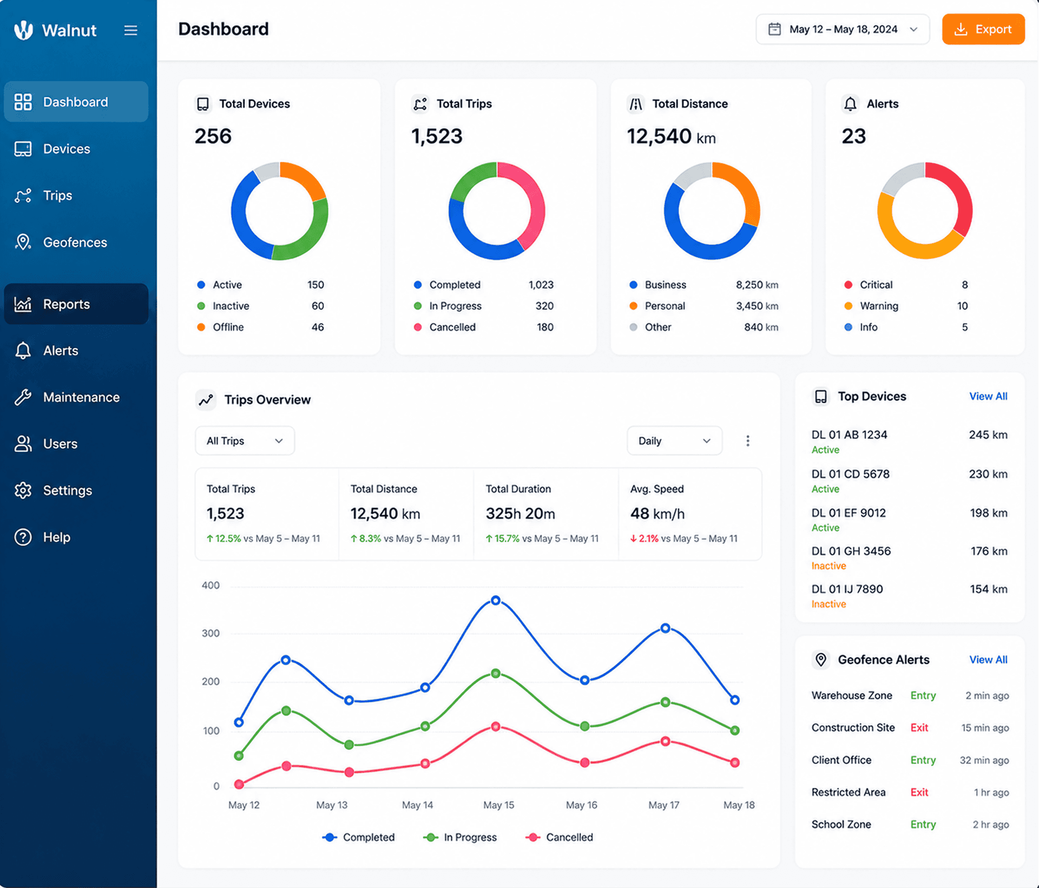
Task: Select device DL 01 GH 3456
Action: click(x=909, y=558)
